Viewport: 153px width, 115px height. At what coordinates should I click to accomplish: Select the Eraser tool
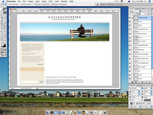pyautogui.click(x=2, y=26)
